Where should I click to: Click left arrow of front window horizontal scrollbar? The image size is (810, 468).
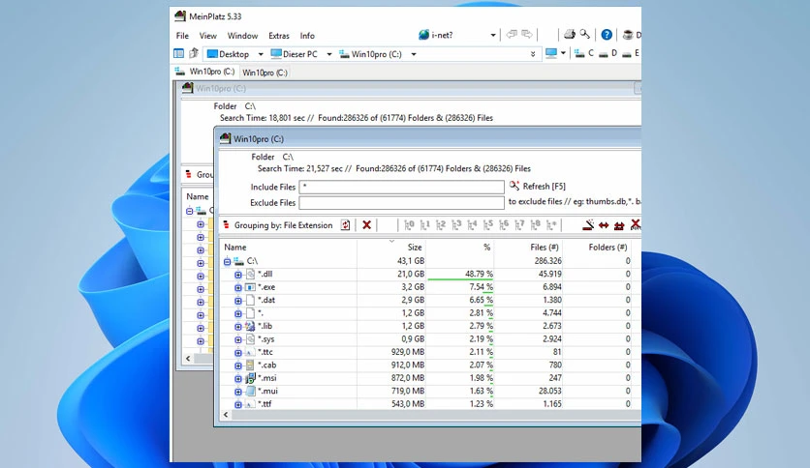(226, 415)
